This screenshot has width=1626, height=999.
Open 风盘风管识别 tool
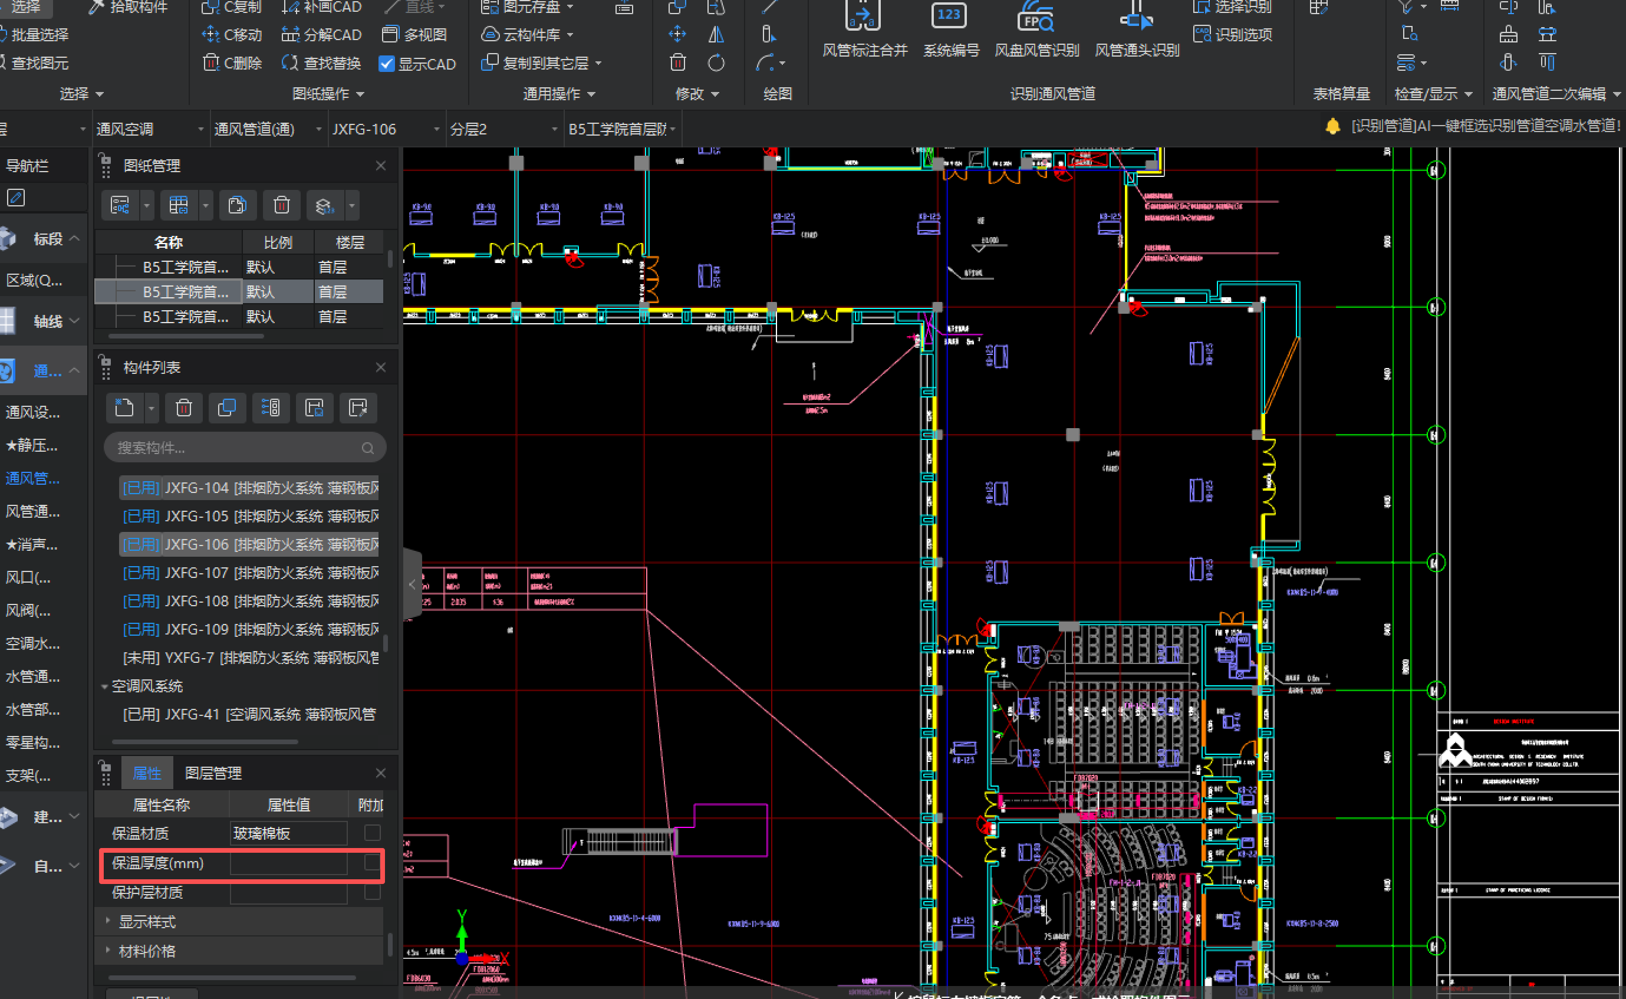[1036, 18]
